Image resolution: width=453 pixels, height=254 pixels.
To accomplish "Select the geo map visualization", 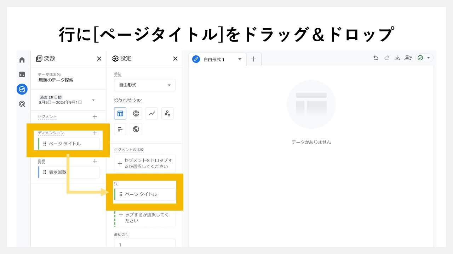I will tap(136, 129).
